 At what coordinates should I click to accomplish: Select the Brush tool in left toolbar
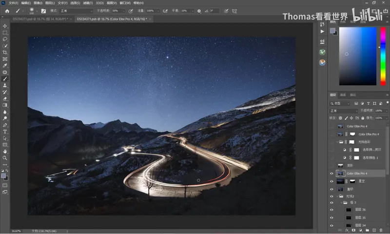click(x=5, y=79)
